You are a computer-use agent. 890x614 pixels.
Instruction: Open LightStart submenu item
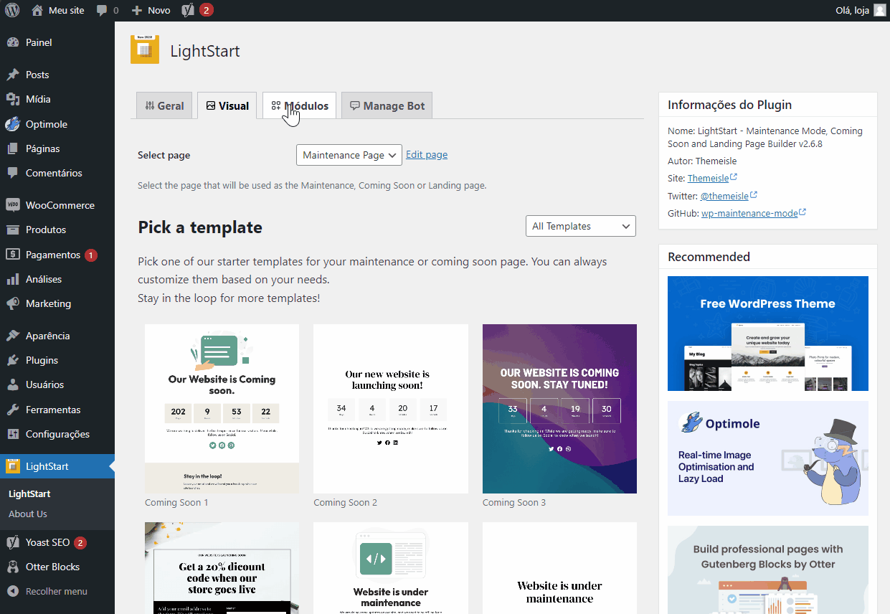tap(29, 493)
